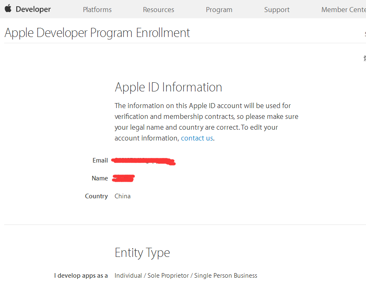Click the 'I develop apps as a' label
The height and width of the screenshot is (286, 366).
[x=81, y=276]
